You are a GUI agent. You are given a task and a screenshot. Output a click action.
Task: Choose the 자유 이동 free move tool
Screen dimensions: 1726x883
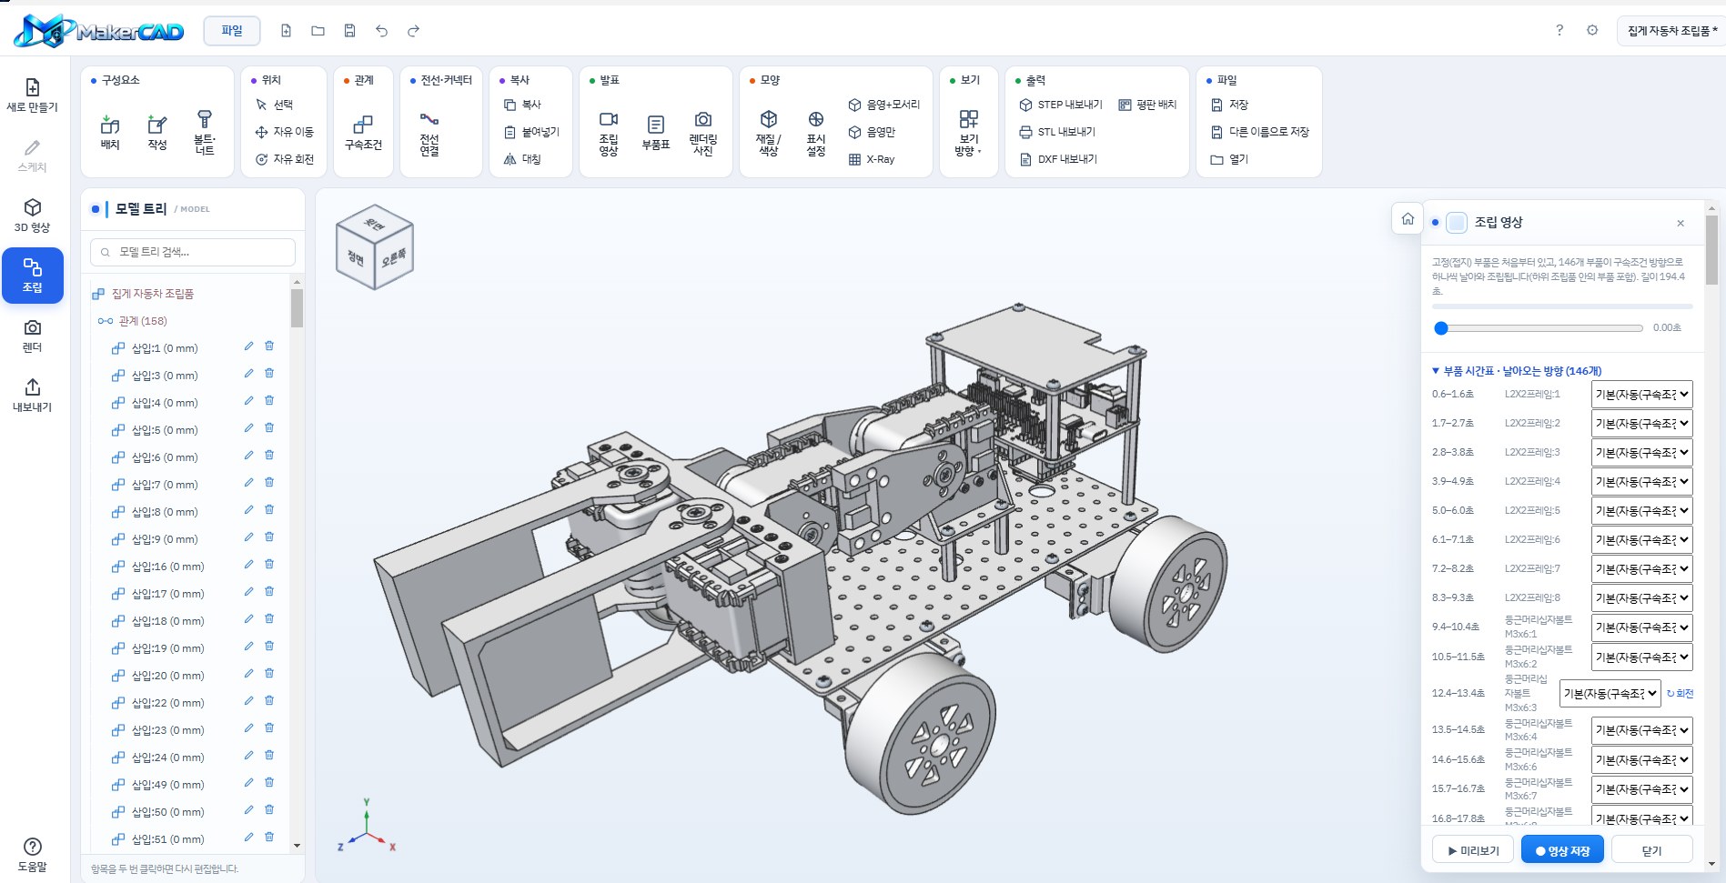point(285,132)
